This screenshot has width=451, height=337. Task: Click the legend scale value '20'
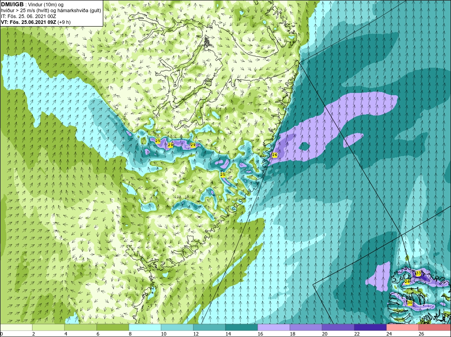[x=325, y=334]
